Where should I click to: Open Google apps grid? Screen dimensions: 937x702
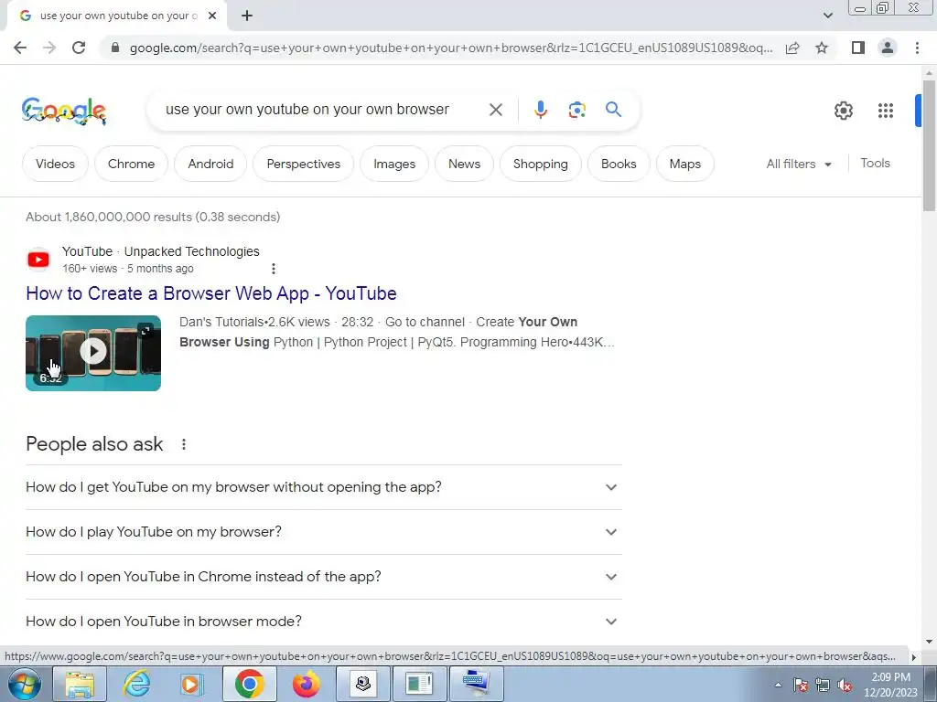pos(886,111)
